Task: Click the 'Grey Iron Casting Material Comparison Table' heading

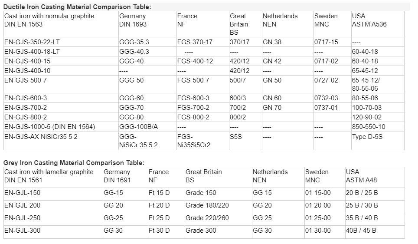Action: 74,163
